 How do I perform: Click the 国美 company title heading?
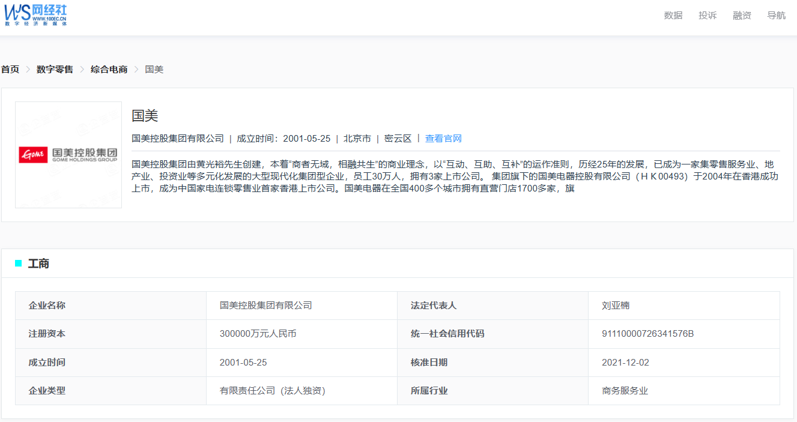point(145,116)
